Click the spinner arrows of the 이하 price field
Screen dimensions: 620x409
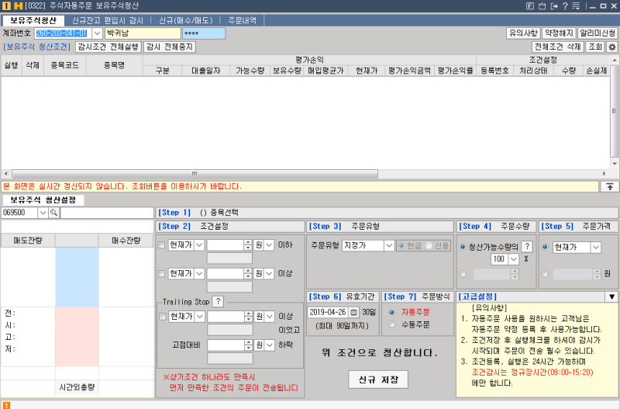[248, 246]
